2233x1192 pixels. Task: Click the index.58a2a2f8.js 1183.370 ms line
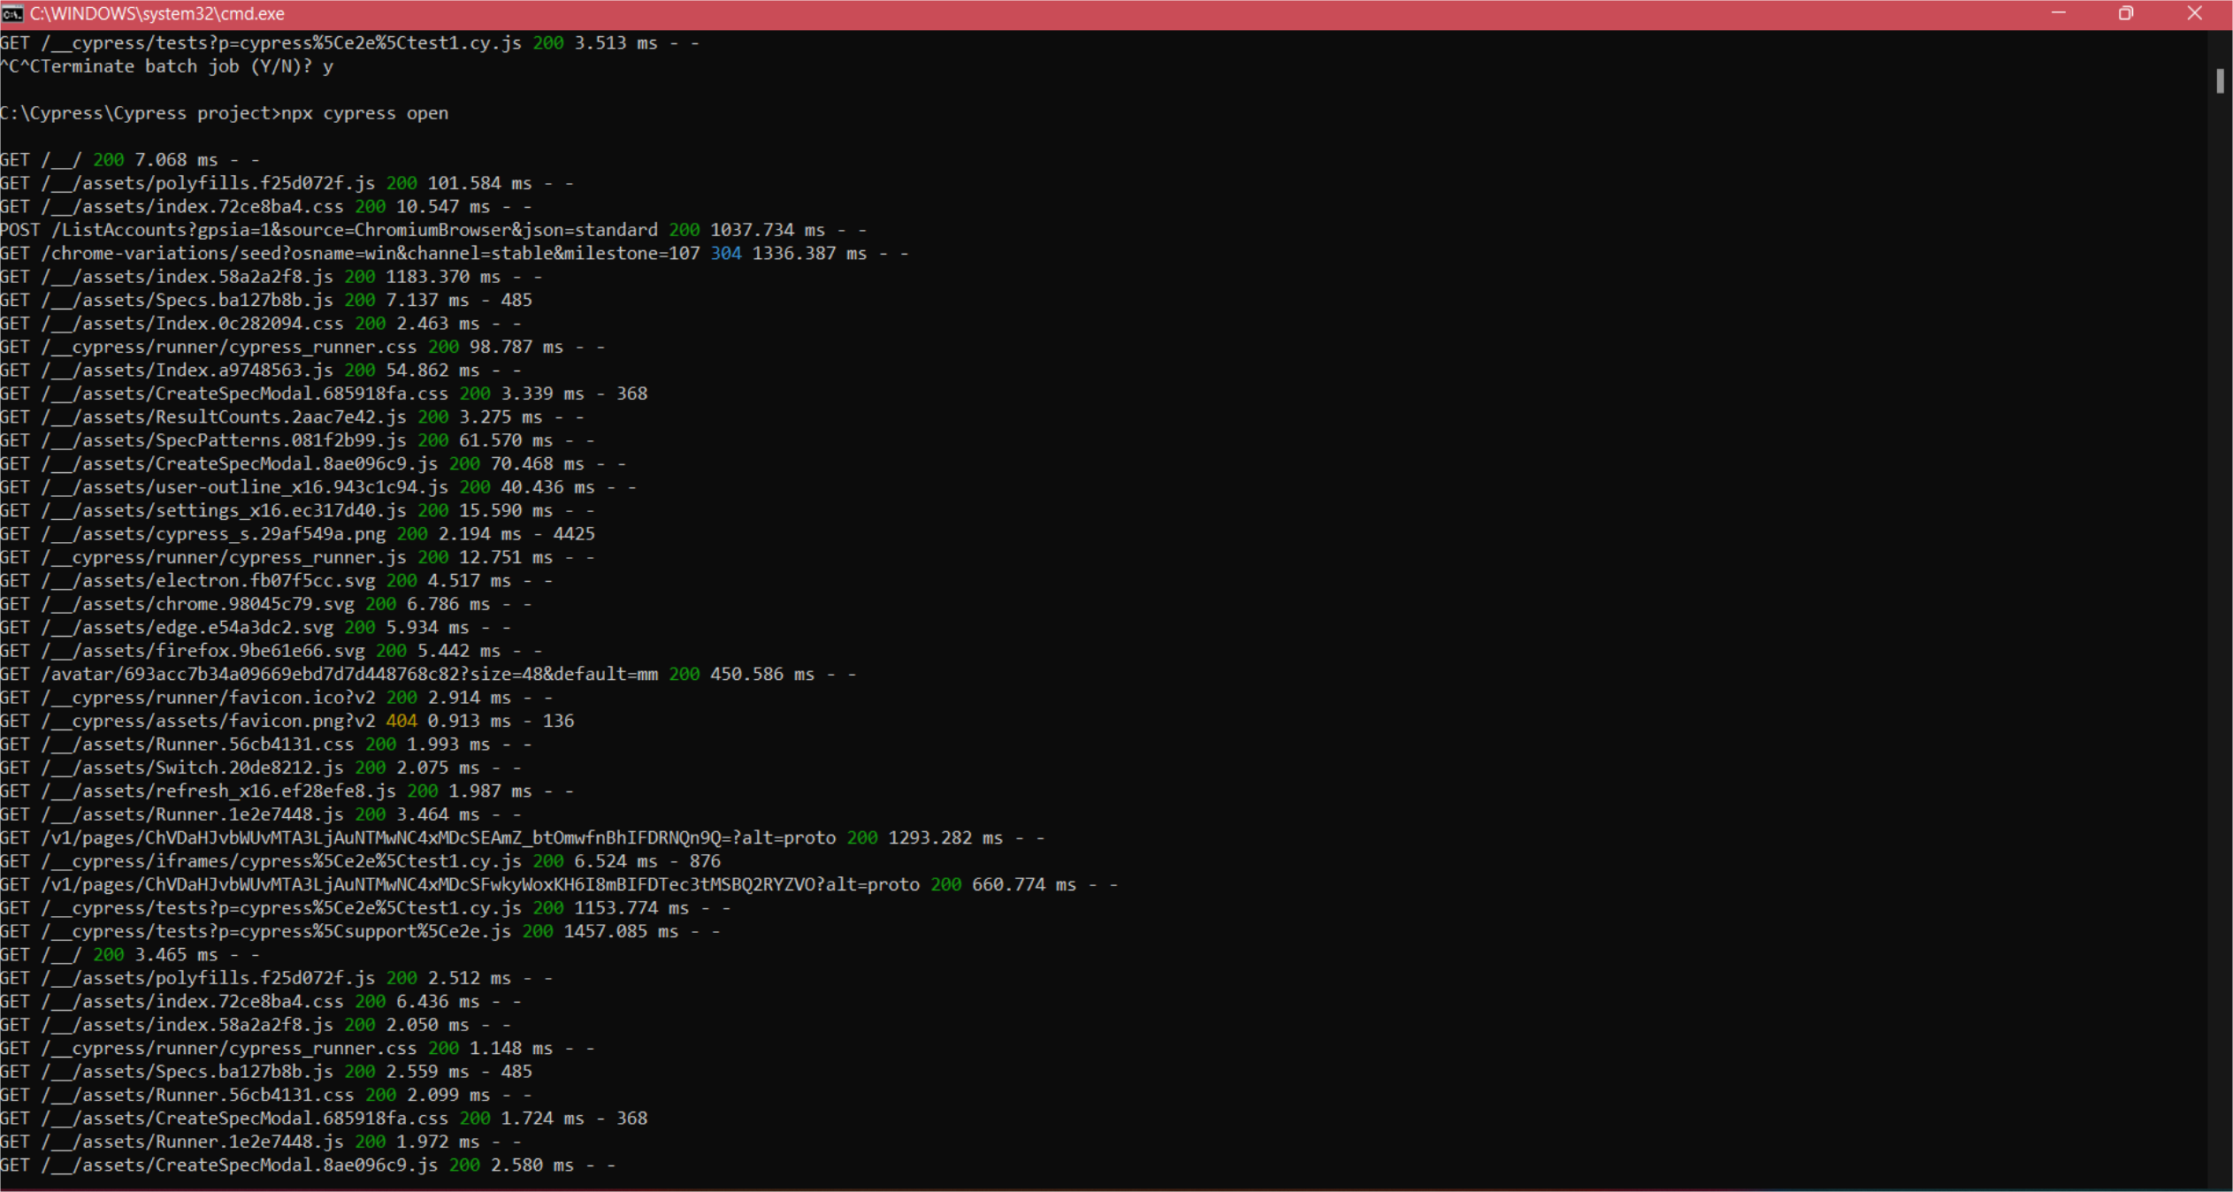[271, 277]
